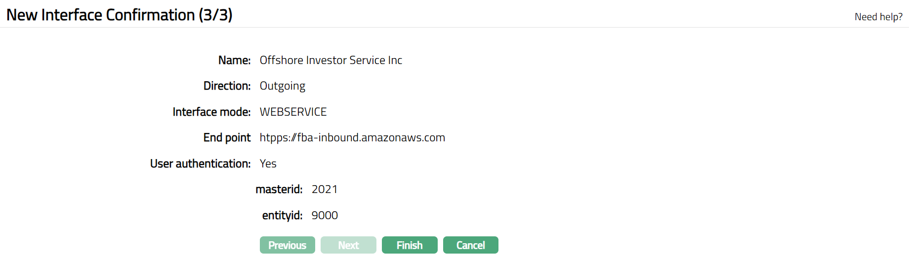The width and height of the screenshot is (909, 259).
Task: Click the Yes authentication value
Action: 268,163
